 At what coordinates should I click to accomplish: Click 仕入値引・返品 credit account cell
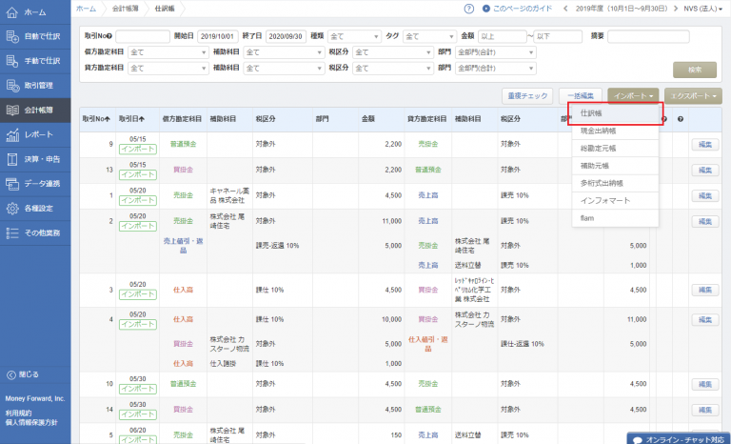tap(428, 344)
